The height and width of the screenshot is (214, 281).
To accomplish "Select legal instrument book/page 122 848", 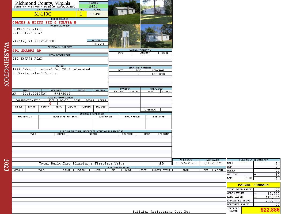I will 158,74.
